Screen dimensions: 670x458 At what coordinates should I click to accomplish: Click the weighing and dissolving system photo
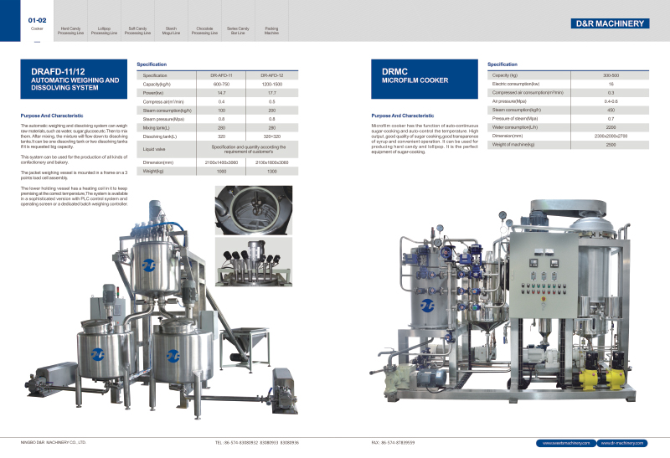(162, 310)
